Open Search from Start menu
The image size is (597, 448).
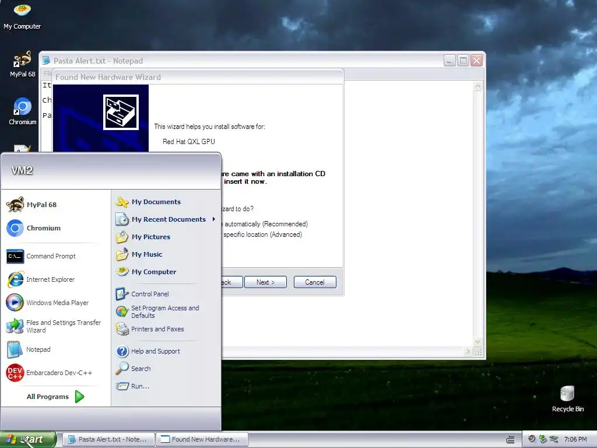click(x=166, y=369)
